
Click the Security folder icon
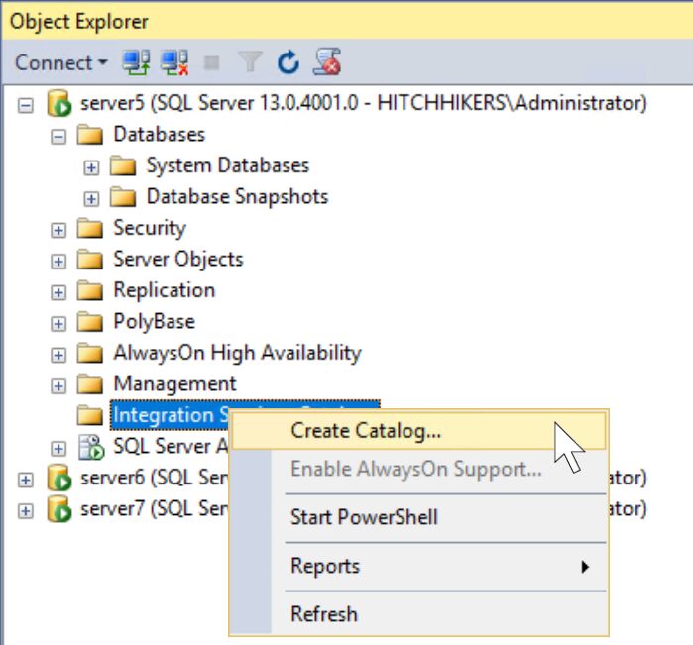[89, 228]
